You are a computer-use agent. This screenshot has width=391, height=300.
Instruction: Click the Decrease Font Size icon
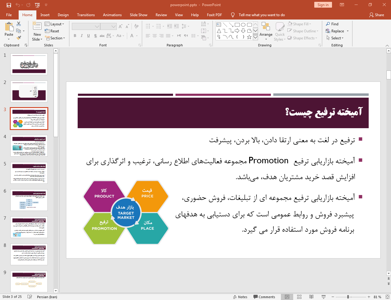tap(127, 27)
